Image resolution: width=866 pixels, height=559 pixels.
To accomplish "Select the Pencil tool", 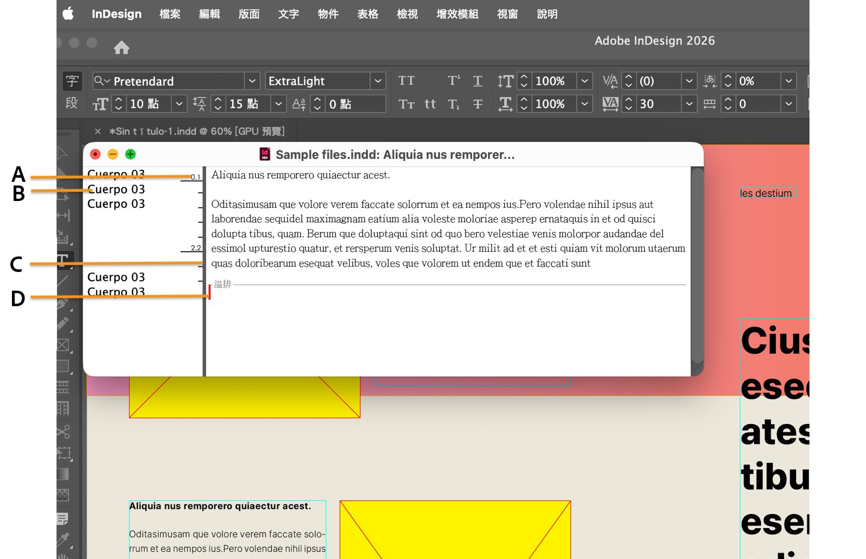I will 63,323.
